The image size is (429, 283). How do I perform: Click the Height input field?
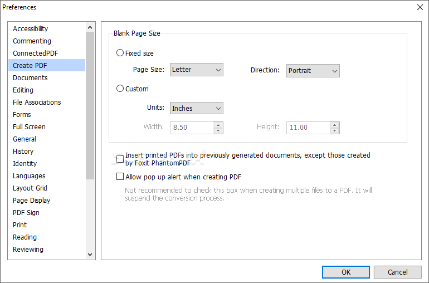click(308, 128)
